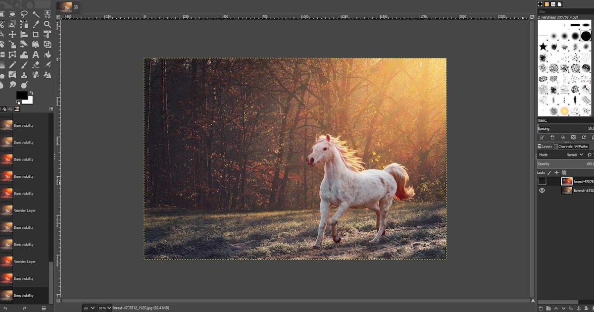594x312 pixels.
Task: Anchor the floating layer
Action: [579, 309]
